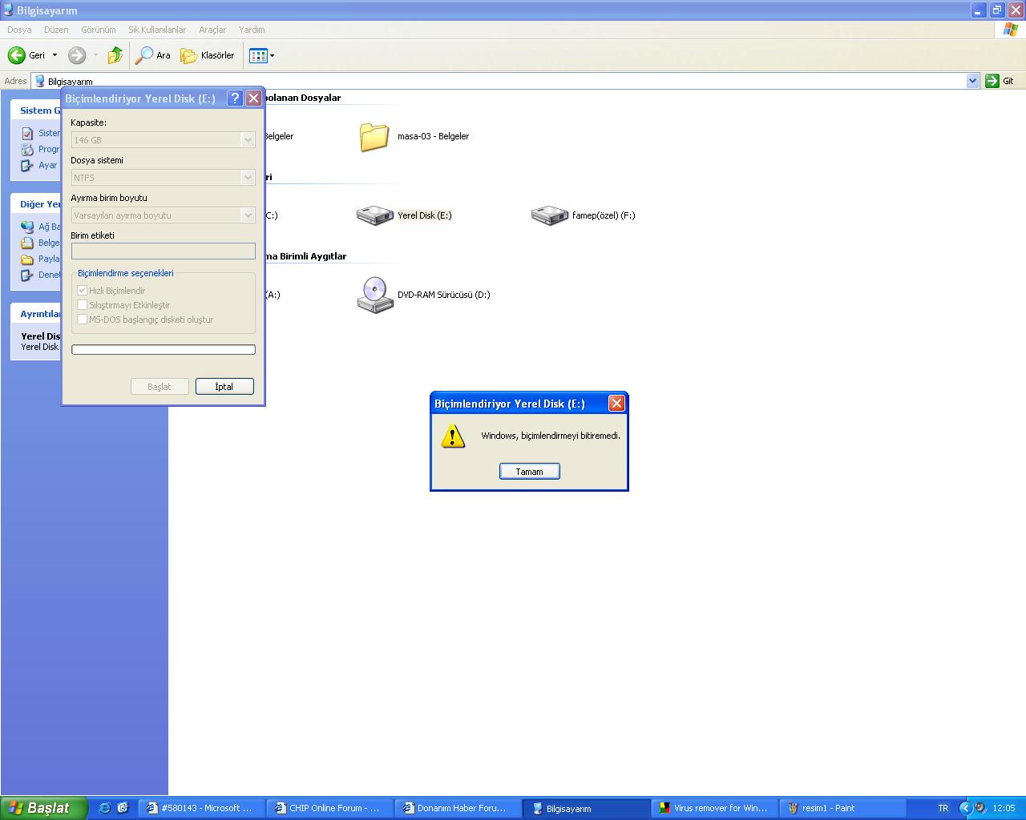Switch to resim1 - Paint taskbar window

(x=842, y=808)
